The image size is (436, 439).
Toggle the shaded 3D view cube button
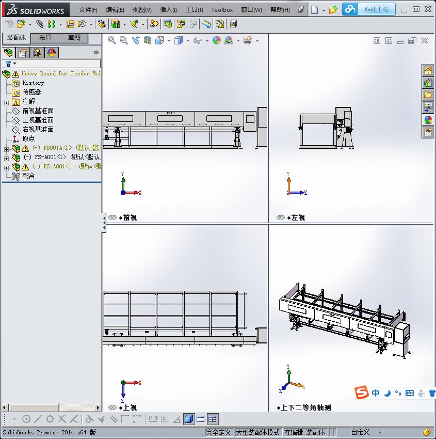coord(189,419)
